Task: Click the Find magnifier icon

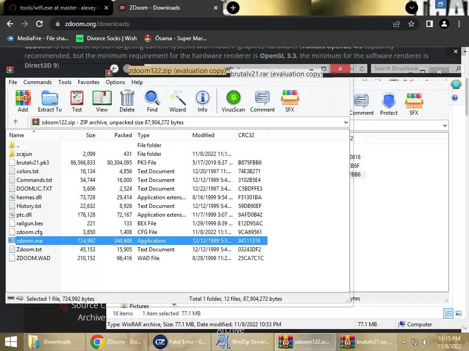Action: coord(152,101)
